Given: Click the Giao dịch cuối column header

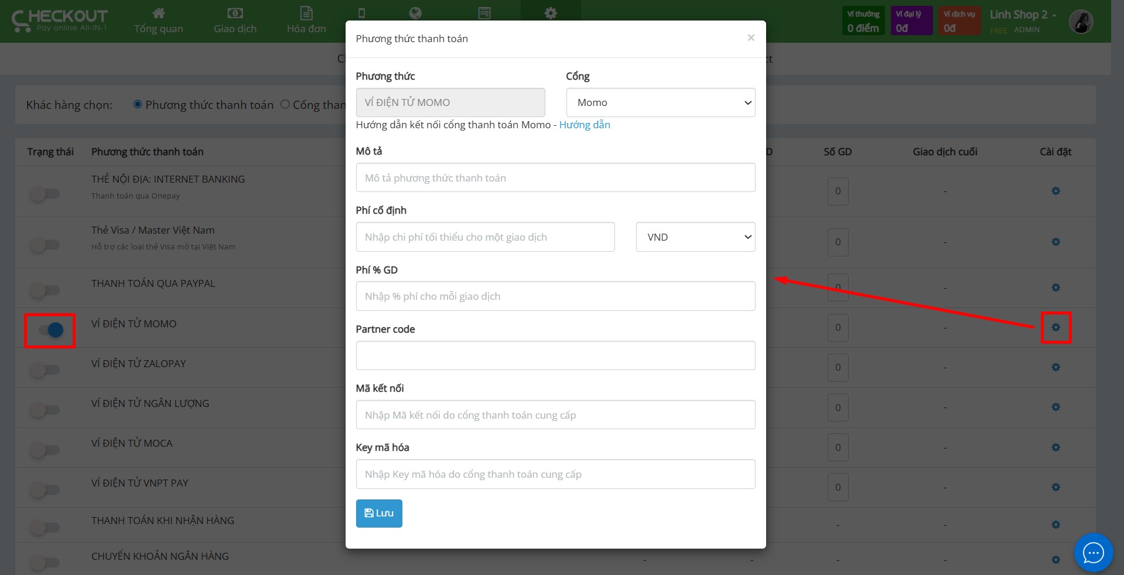Looking at the screenshot, I should 945,152.
